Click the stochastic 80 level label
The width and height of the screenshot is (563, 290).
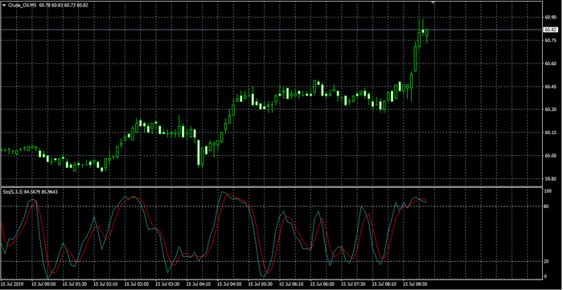pos(546,206)
